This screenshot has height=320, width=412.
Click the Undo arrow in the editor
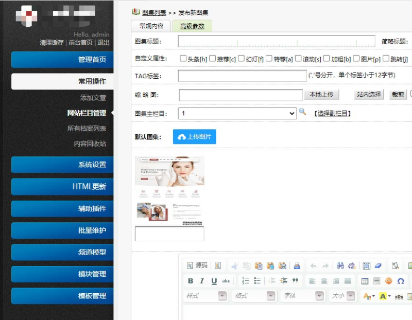pyautogui.click(x=312, y=265)
